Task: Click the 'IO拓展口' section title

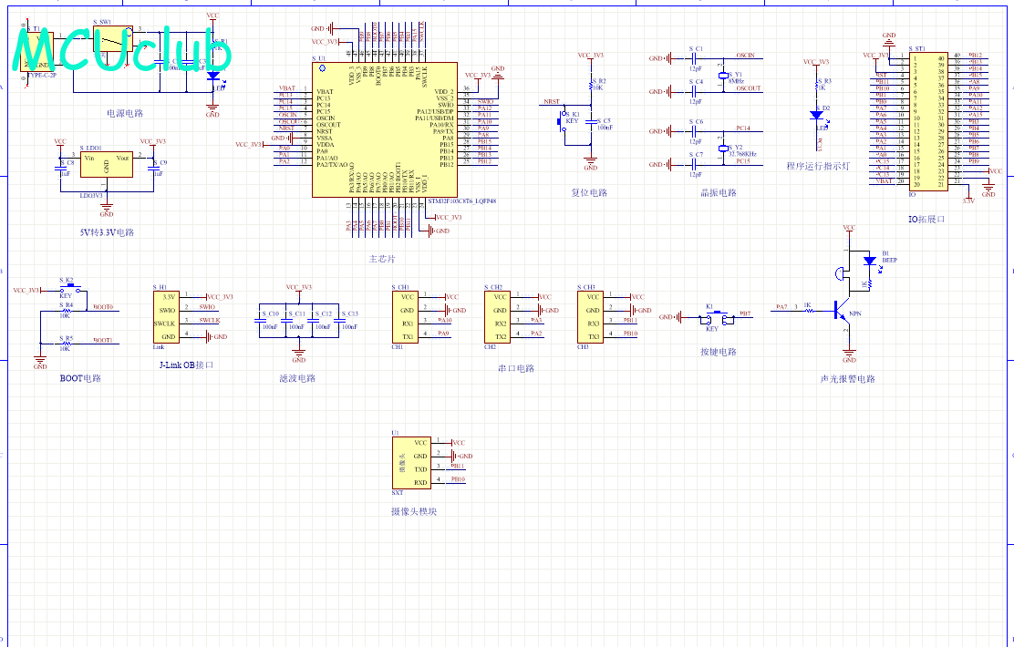Action: [926, 219]
